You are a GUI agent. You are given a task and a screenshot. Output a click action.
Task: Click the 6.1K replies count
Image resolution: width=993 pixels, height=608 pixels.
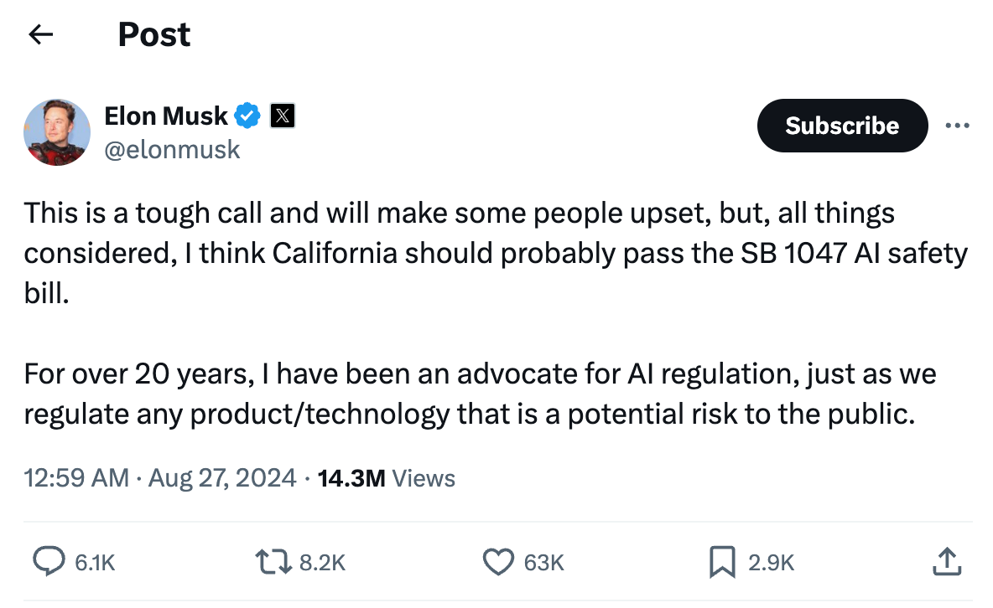coord(95,563)
